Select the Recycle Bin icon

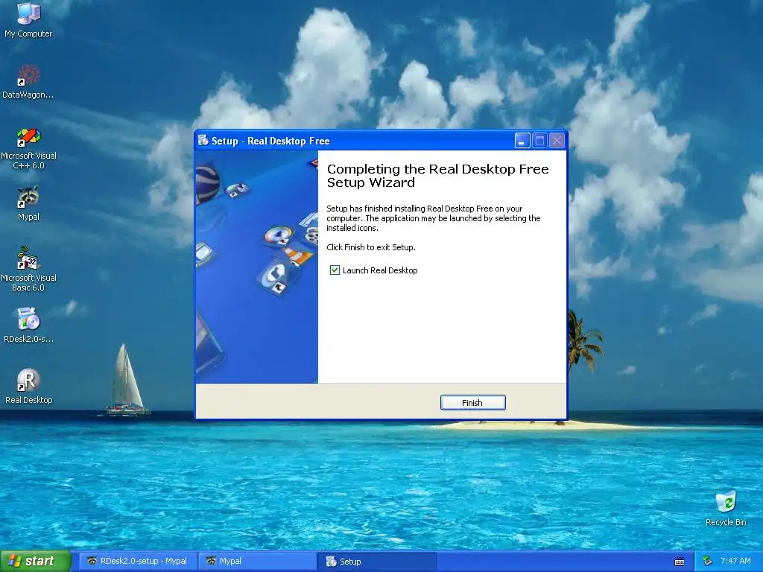pyautogui.click(x=726, y=508)
